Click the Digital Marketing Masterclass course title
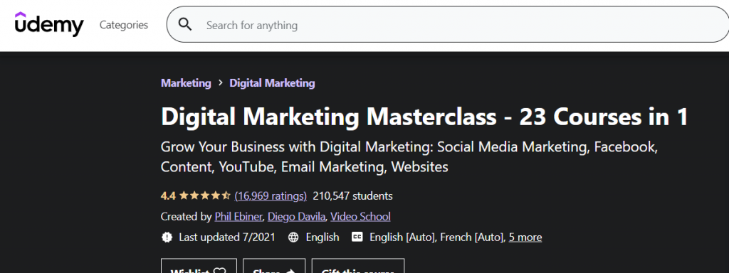The width and height of the screenshot is (729, 273). tap(424, 117)
